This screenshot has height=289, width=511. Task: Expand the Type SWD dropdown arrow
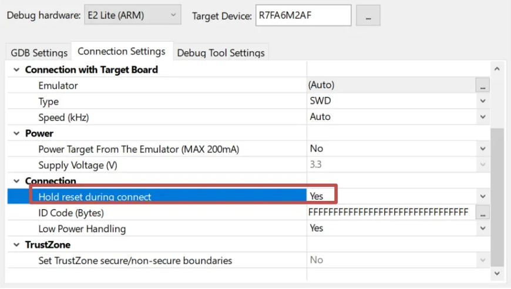483,101
